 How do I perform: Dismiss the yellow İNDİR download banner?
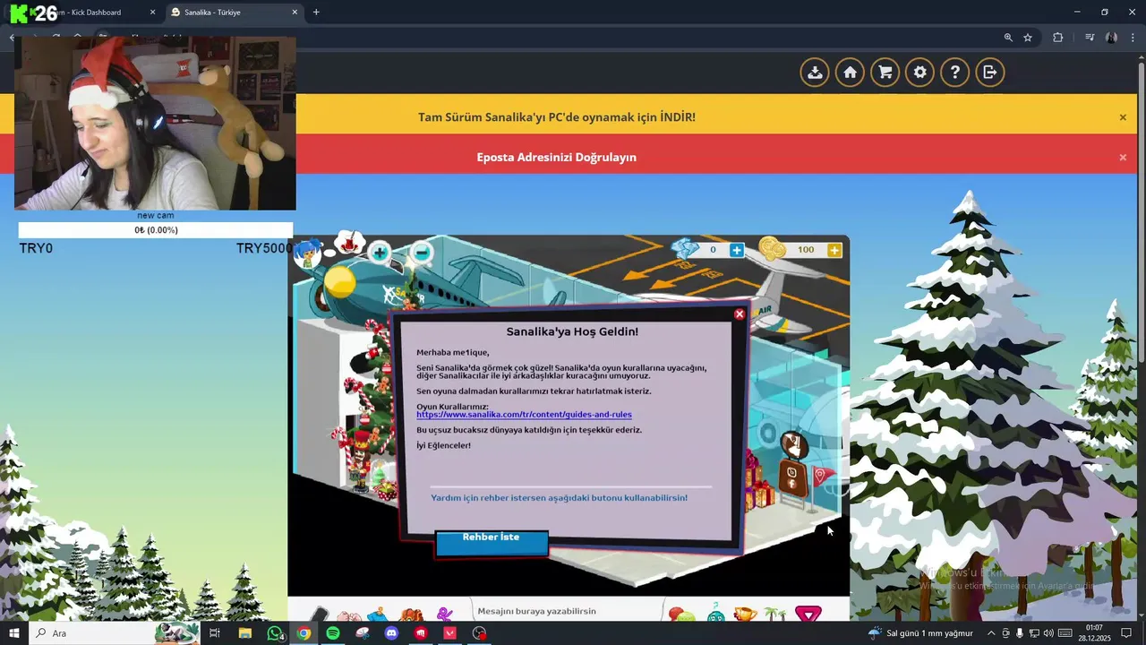(x=1123, y=117)
